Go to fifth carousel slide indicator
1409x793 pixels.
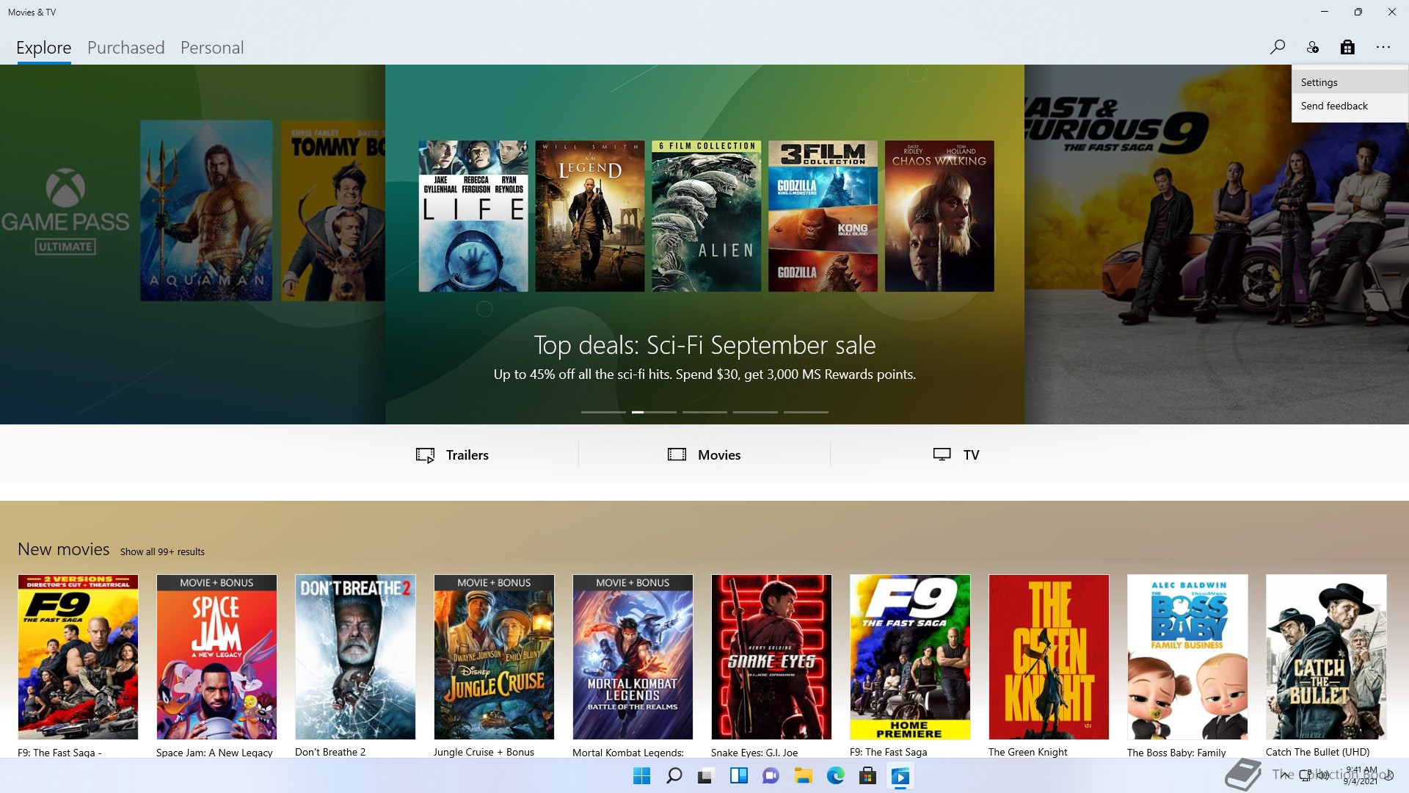[x=806, y=412]
